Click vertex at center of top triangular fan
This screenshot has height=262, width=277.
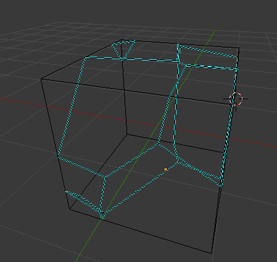(122, 59)
